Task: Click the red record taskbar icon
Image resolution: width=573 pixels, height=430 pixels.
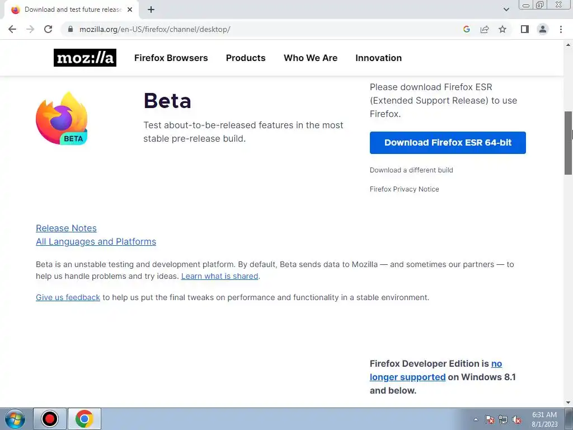Action: [50, 419]
